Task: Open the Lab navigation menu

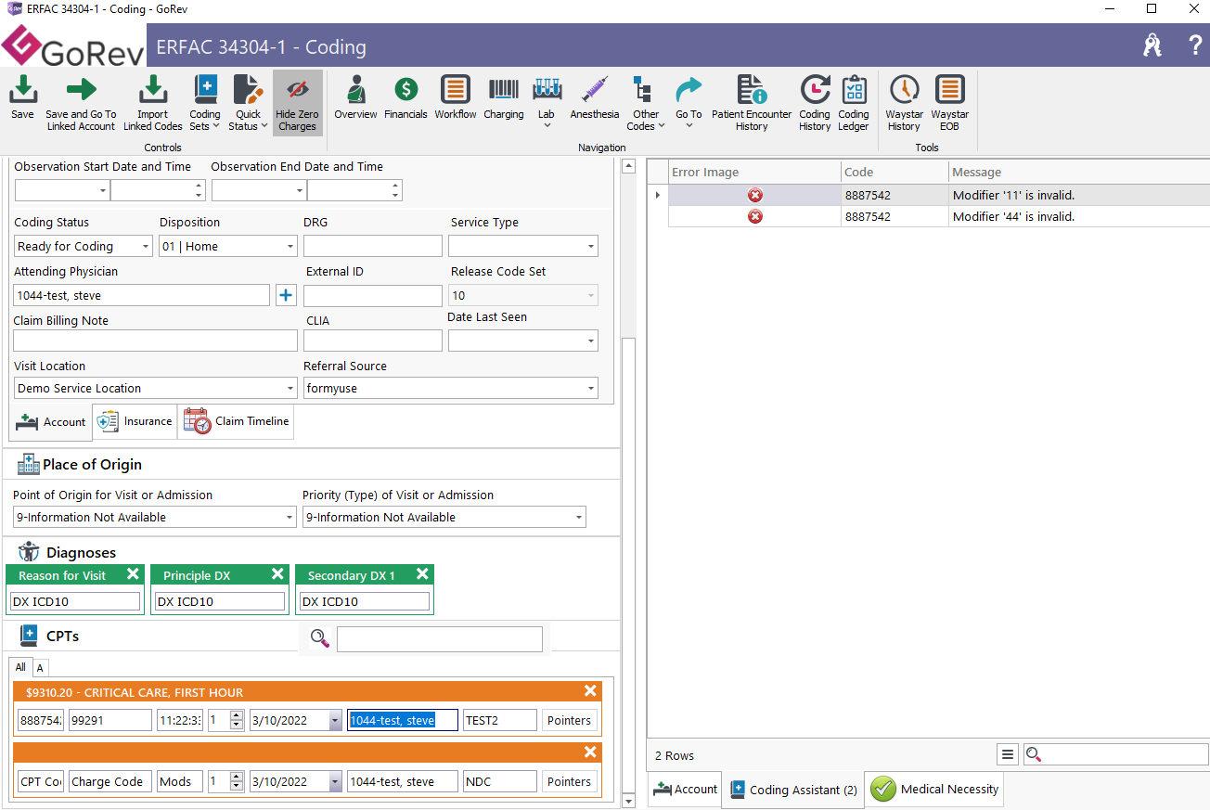Action: 547,103
